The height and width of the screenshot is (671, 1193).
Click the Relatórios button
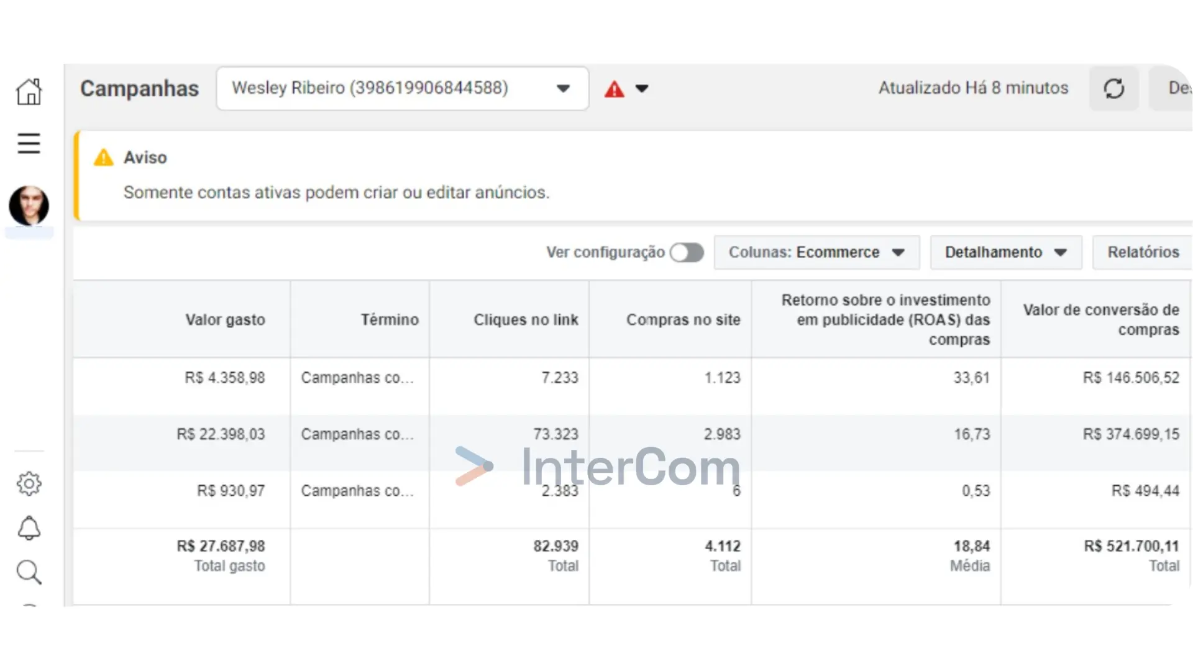click(x=1143, y=252)
